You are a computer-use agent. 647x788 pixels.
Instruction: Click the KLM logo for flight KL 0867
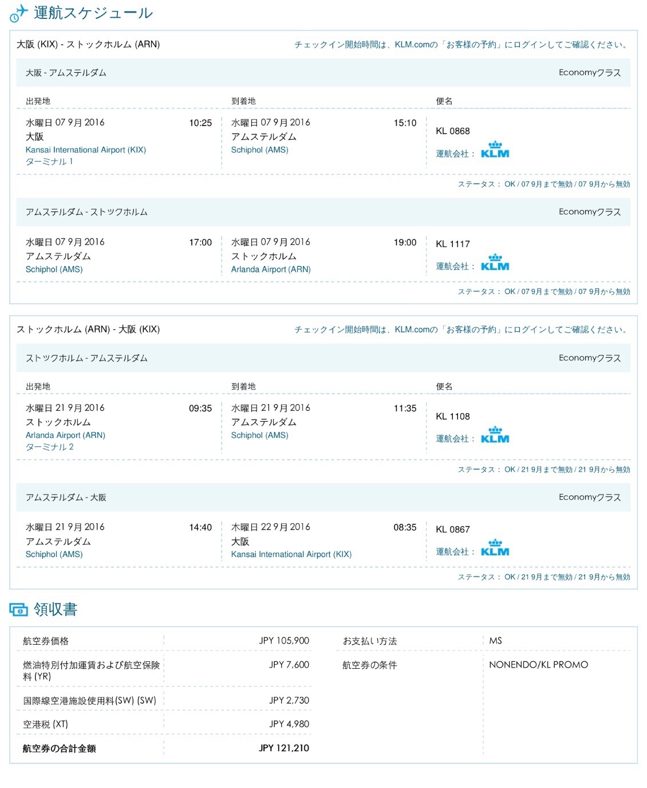(x=495, y=548)
